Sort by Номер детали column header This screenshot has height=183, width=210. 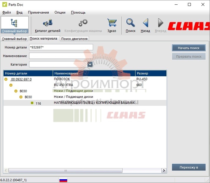click(x=28, y=73)
